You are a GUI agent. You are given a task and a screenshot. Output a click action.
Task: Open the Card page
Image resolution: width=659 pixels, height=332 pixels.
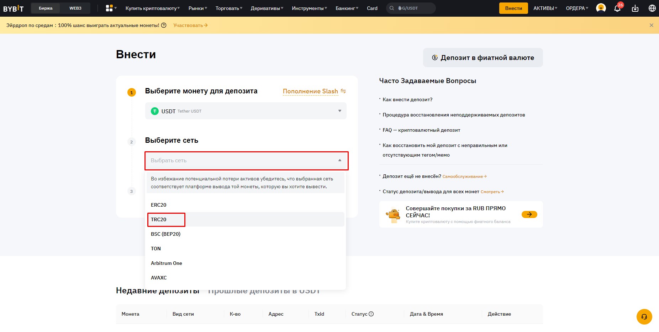pos(372,8)
